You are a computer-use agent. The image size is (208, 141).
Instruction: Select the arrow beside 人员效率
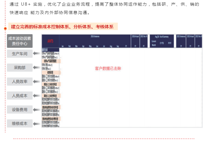[37, 82]
